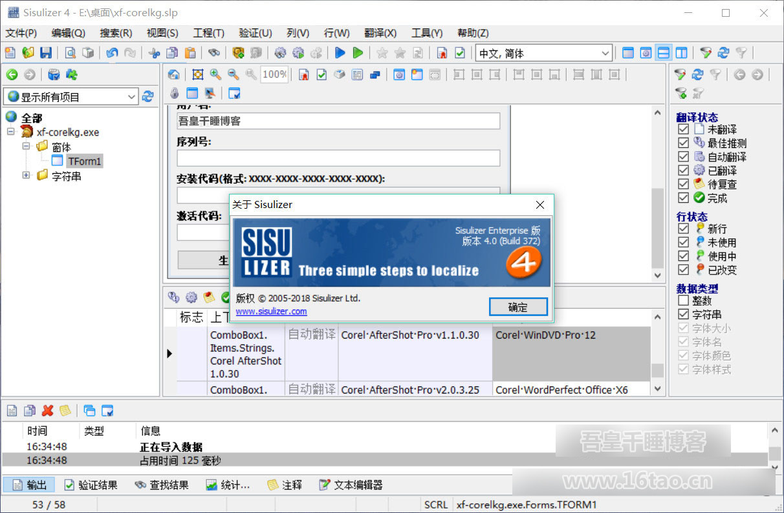Click the red X delete icon in output panel
The image size is (784, 513).
pyautogui.click(x=47, y=410)
